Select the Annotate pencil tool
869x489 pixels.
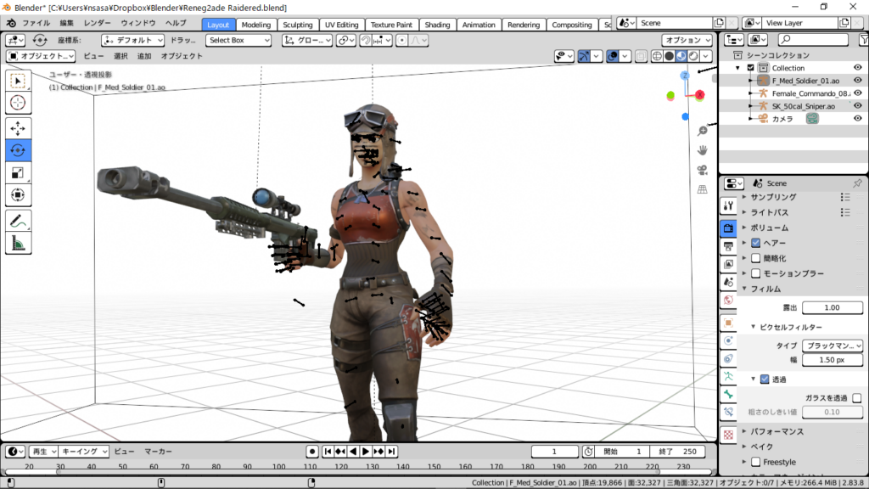click(x=19, y=220)
